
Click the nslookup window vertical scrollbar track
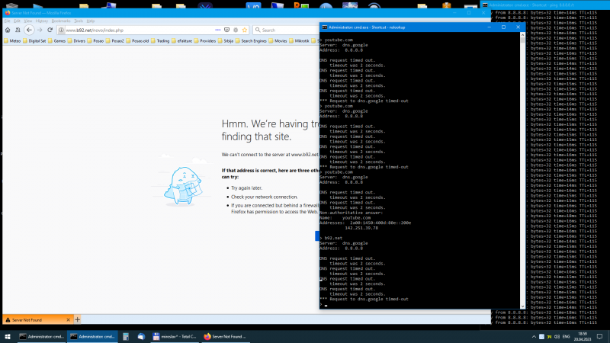(522, 170)
